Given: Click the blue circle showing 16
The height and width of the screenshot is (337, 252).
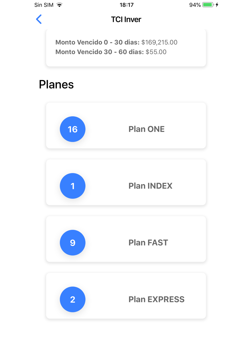Looking at the screenshot, I should [73, 129].
